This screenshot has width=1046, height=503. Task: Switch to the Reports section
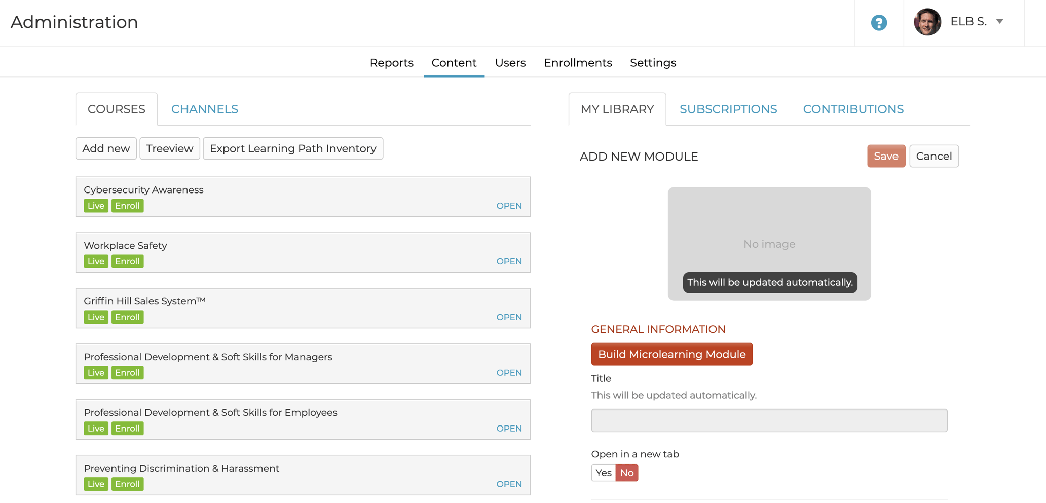(391, 62)
